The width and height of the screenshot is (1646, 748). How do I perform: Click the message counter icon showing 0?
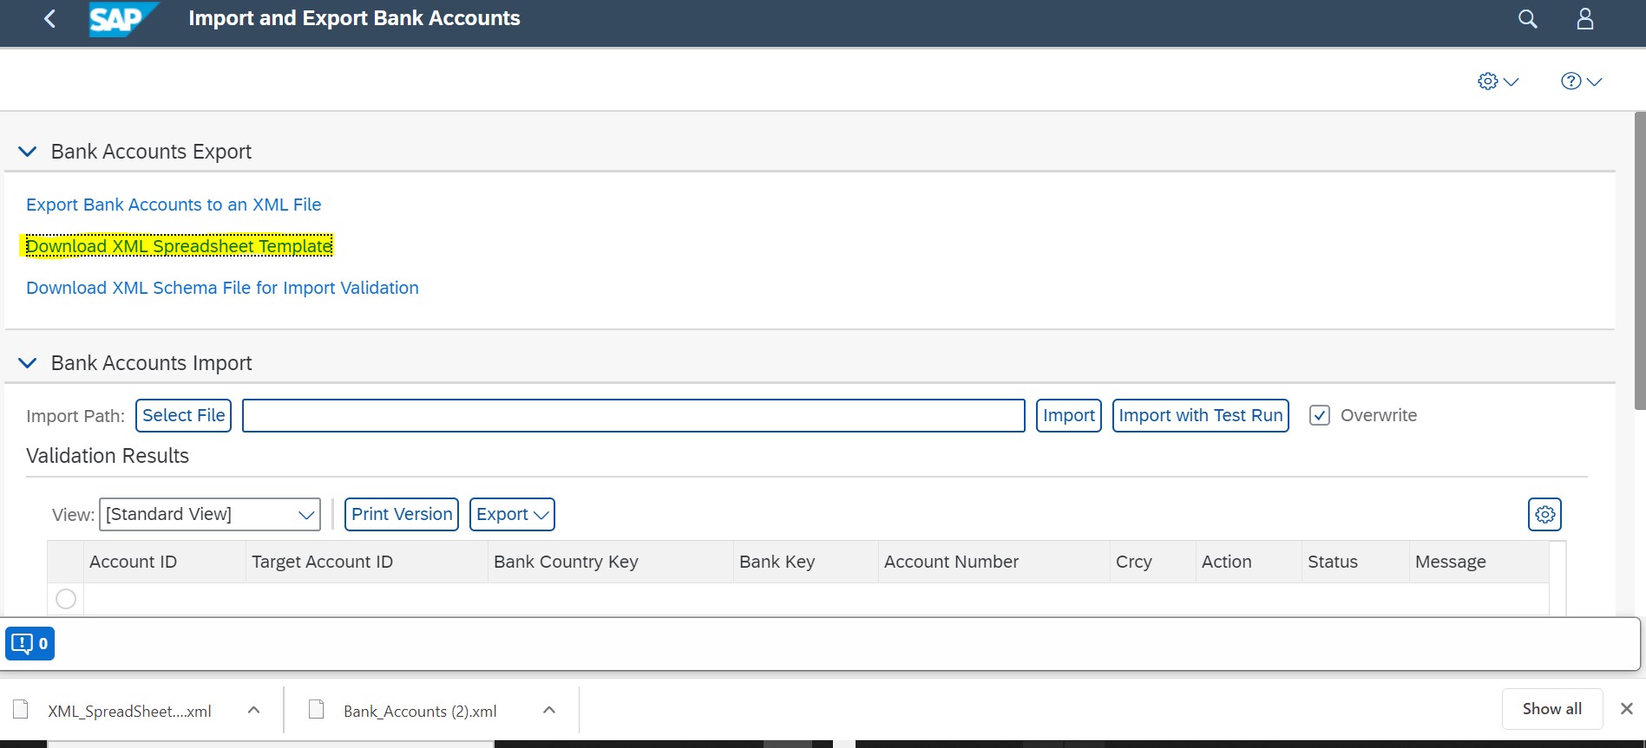(x=30, y=644)
